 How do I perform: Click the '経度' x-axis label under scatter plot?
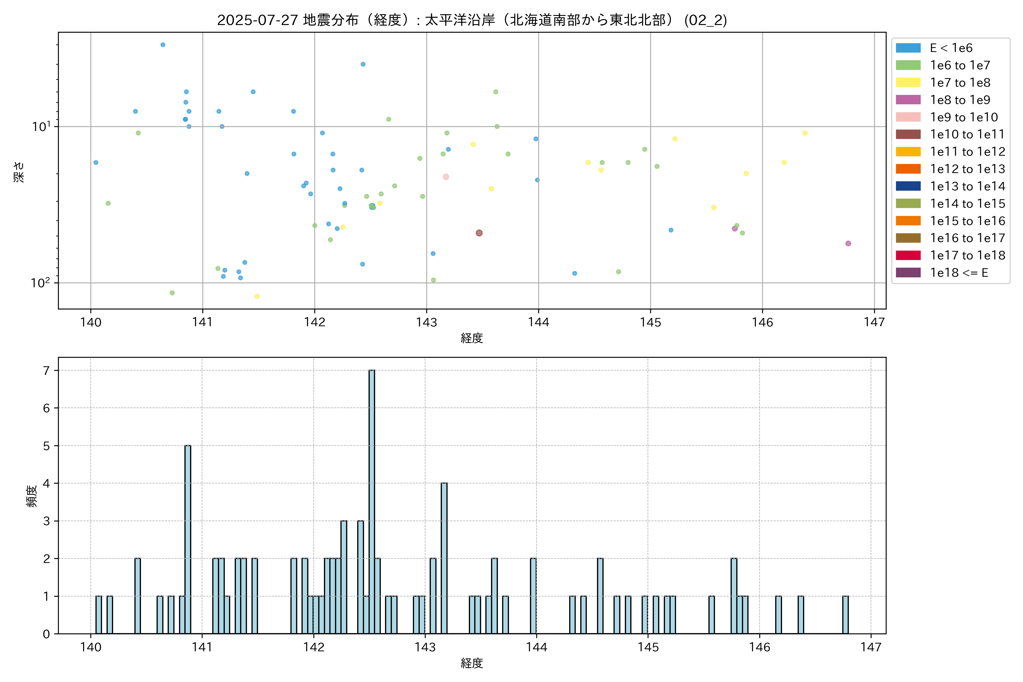point(472,338)
